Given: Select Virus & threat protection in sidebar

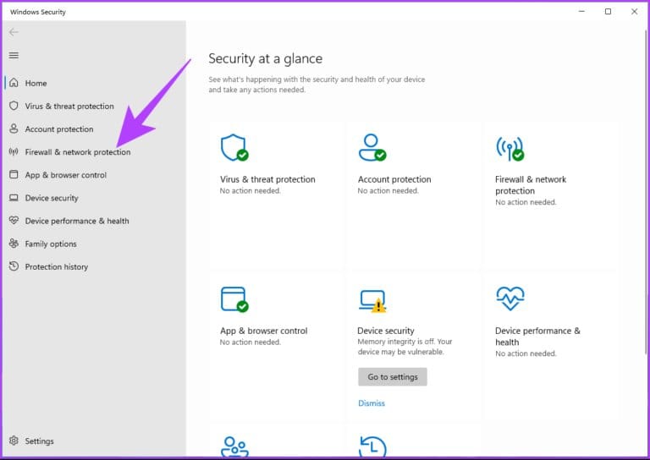Looking at the screenshot, I should point(69,107).
